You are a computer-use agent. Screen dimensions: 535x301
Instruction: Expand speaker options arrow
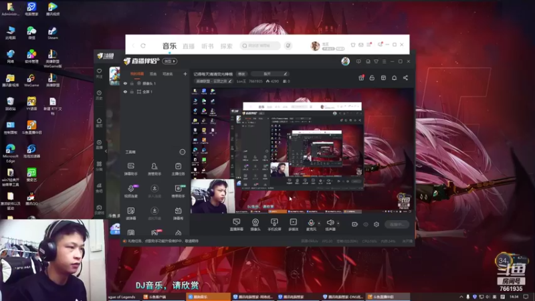338,223
